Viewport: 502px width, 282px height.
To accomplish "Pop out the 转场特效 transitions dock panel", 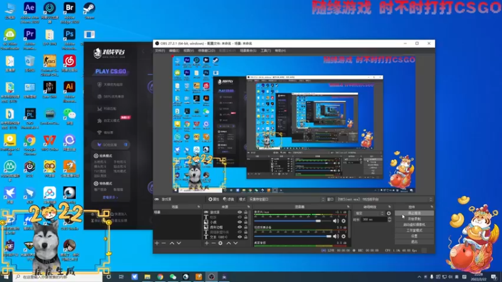I will (389, 207).
